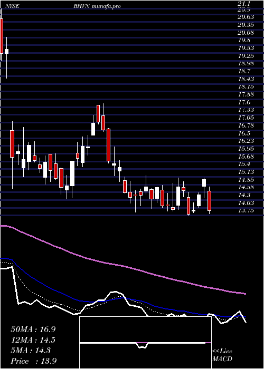Click the 16.5 price axis label
Screen dimensions: 264x369
coord(244,133)
